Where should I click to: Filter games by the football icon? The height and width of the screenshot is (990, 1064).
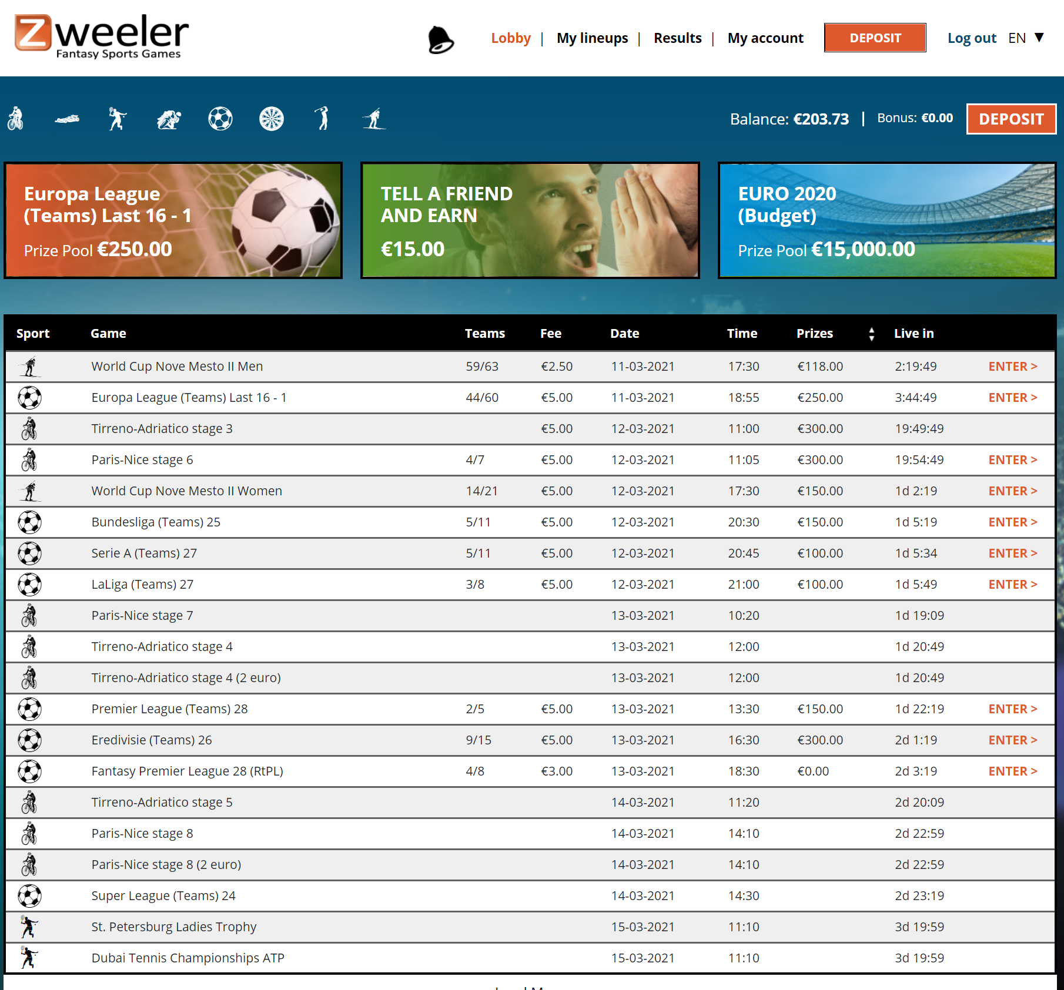coord(220,118)
